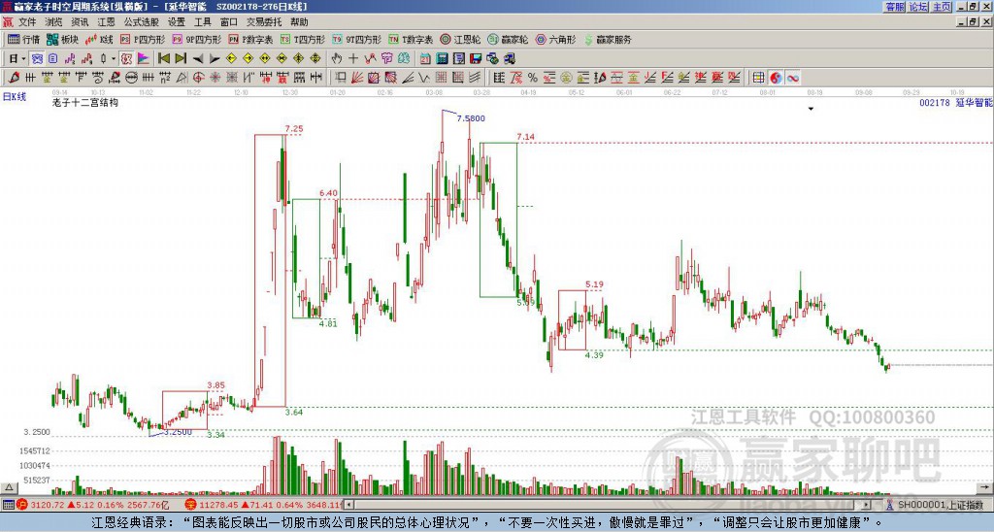Open the 主页 homepage link

(x=942, y=7)
